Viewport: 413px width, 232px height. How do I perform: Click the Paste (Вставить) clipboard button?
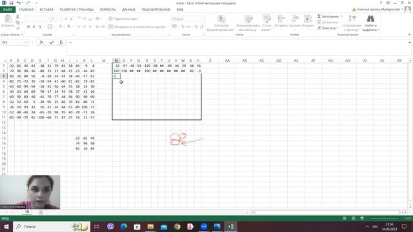8,21
